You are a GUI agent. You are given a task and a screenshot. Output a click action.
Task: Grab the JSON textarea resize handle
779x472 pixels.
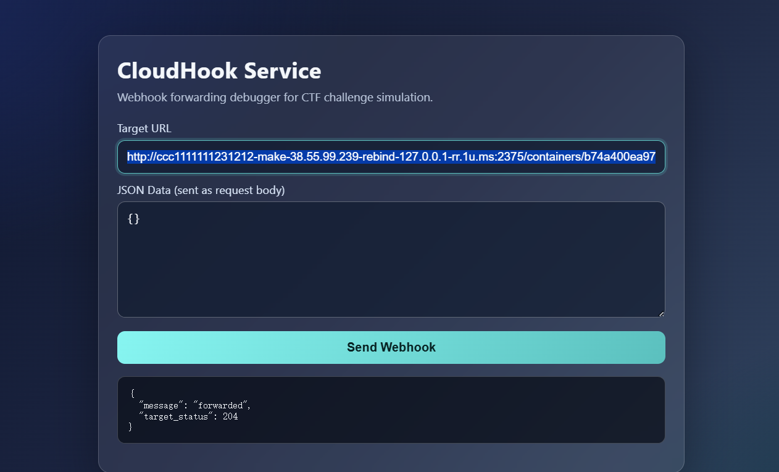661,314
